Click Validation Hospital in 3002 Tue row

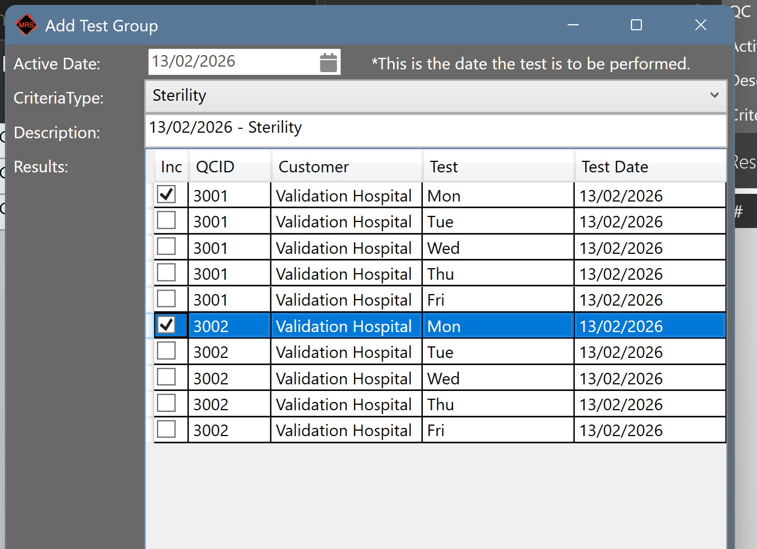347,352
